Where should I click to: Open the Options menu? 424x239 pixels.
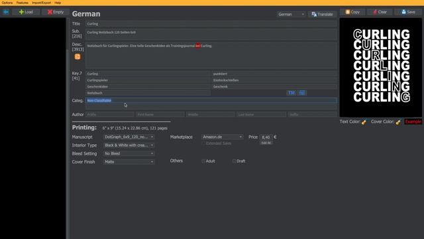click(x=7, y=3)
